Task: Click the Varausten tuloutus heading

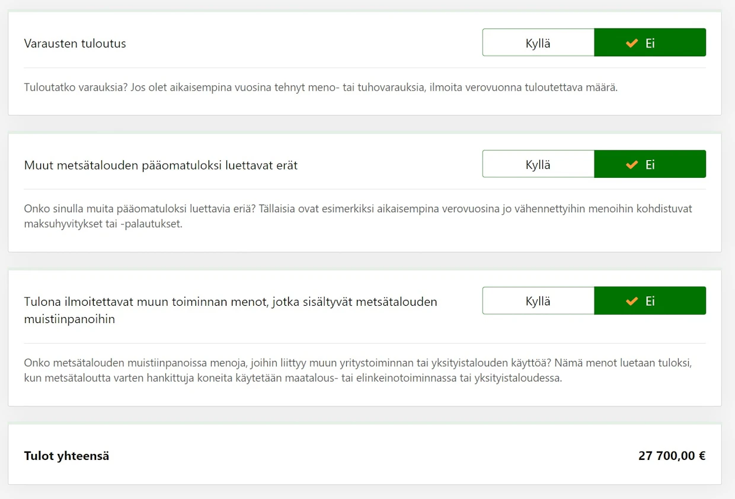Action: click(x=75, y=43)
